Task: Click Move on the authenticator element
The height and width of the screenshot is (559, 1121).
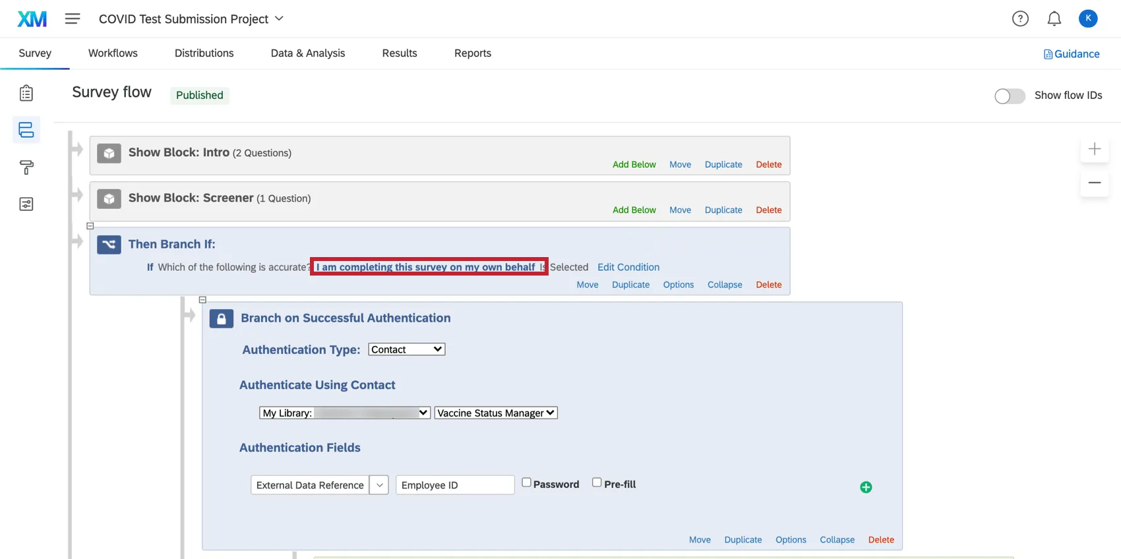Action: point(700,540)
